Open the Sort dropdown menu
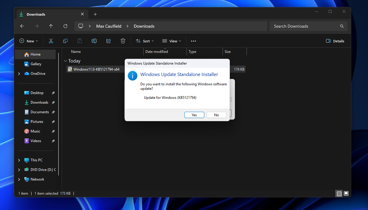Viewport: 368px width, 210px height. click(145, 41)
